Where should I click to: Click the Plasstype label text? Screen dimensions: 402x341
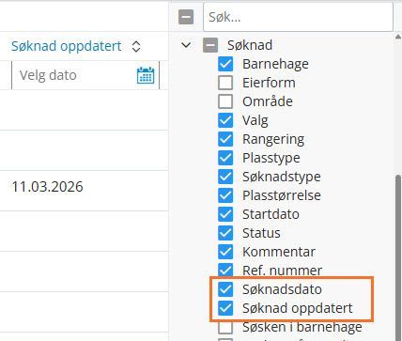point(271,159)
